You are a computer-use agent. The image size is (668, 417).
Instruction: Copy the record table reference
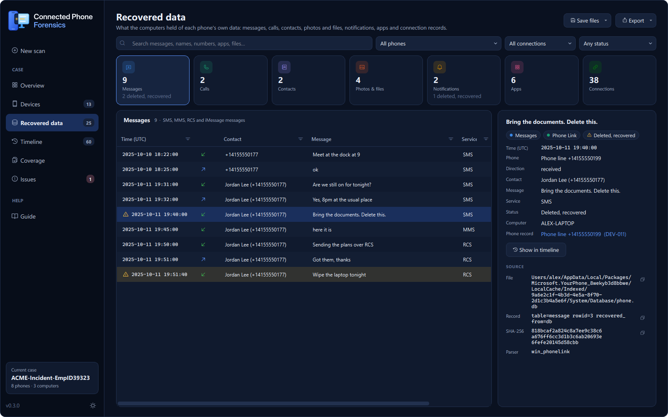click(643, 318)
